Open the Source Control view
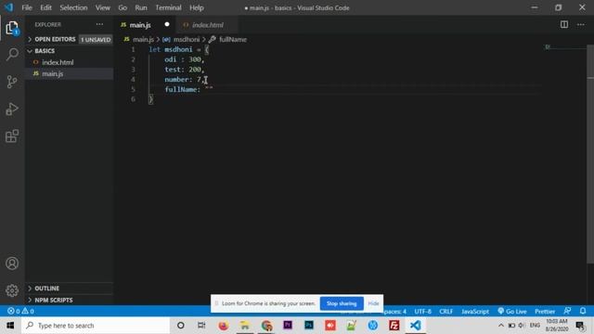 tap(12, 82)
